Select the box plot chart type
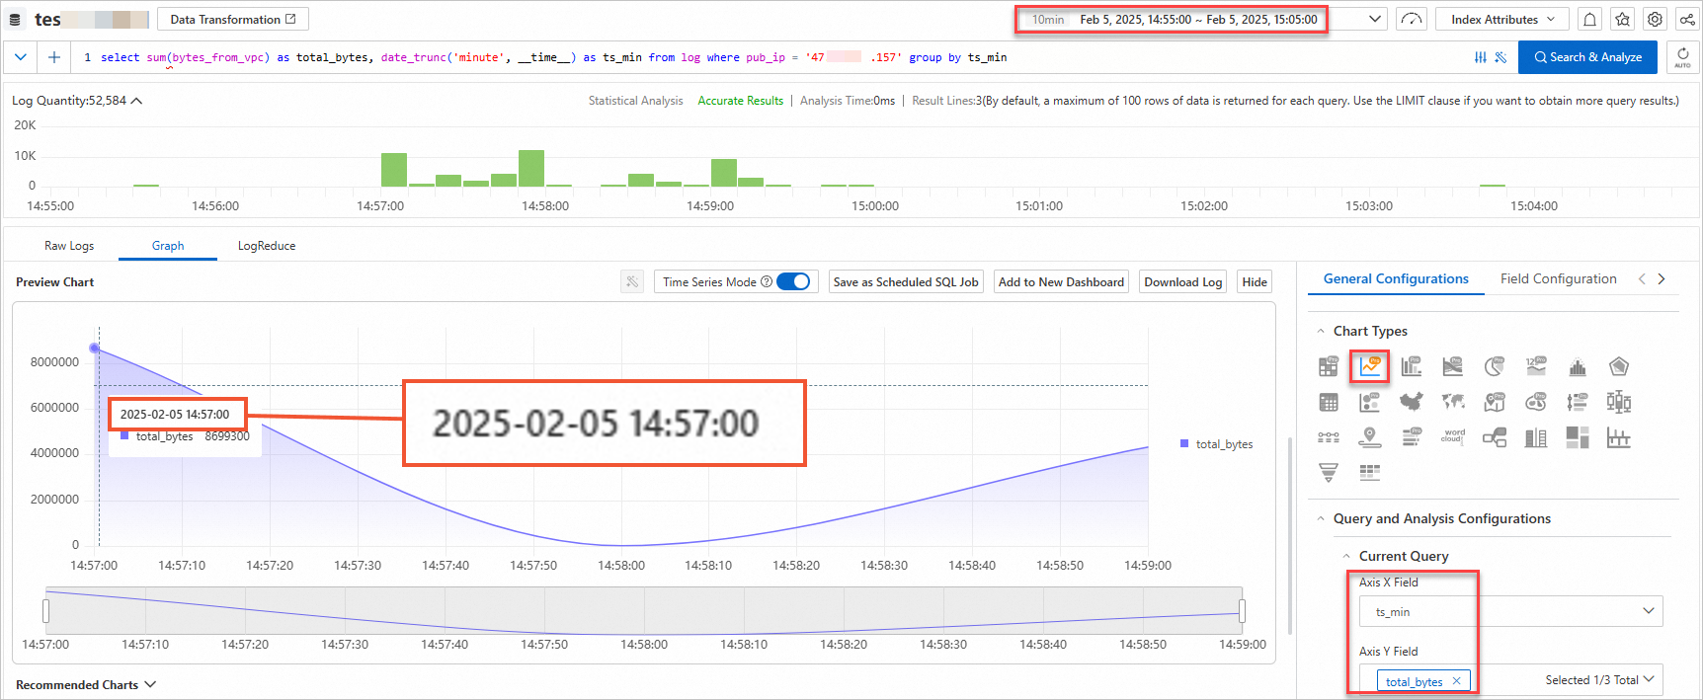 click(1619, 402)
